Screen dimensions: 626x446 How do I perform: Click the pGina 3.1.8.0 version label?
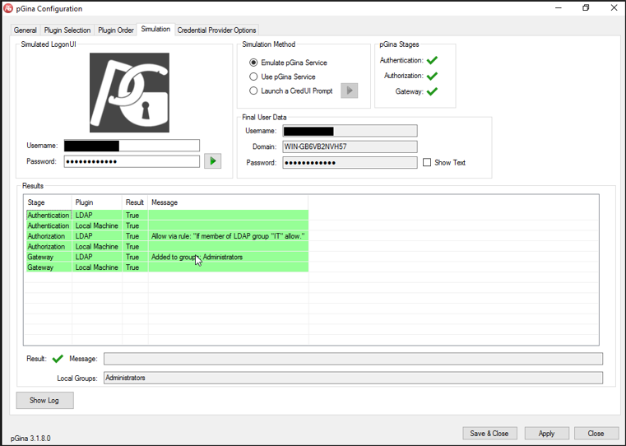click(30, 438)
